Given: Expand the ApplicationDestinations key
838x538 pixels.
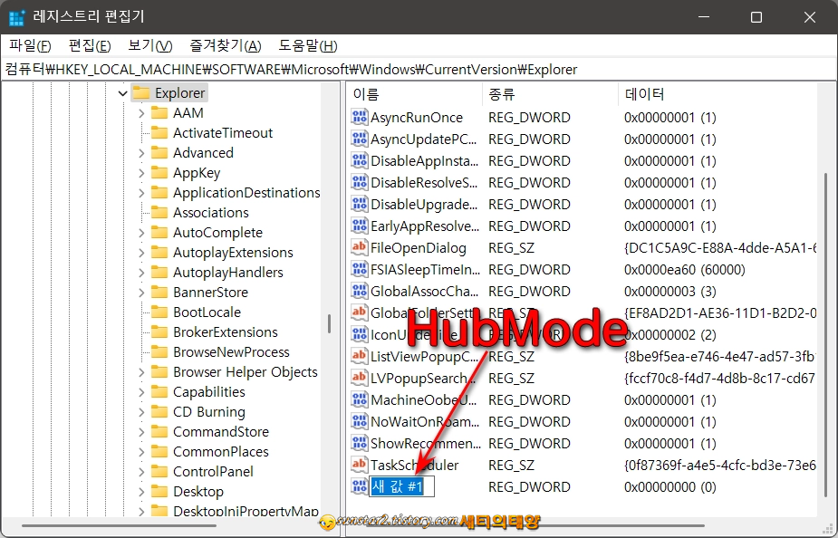Looking at the screenshot, I should coord(141,193).
